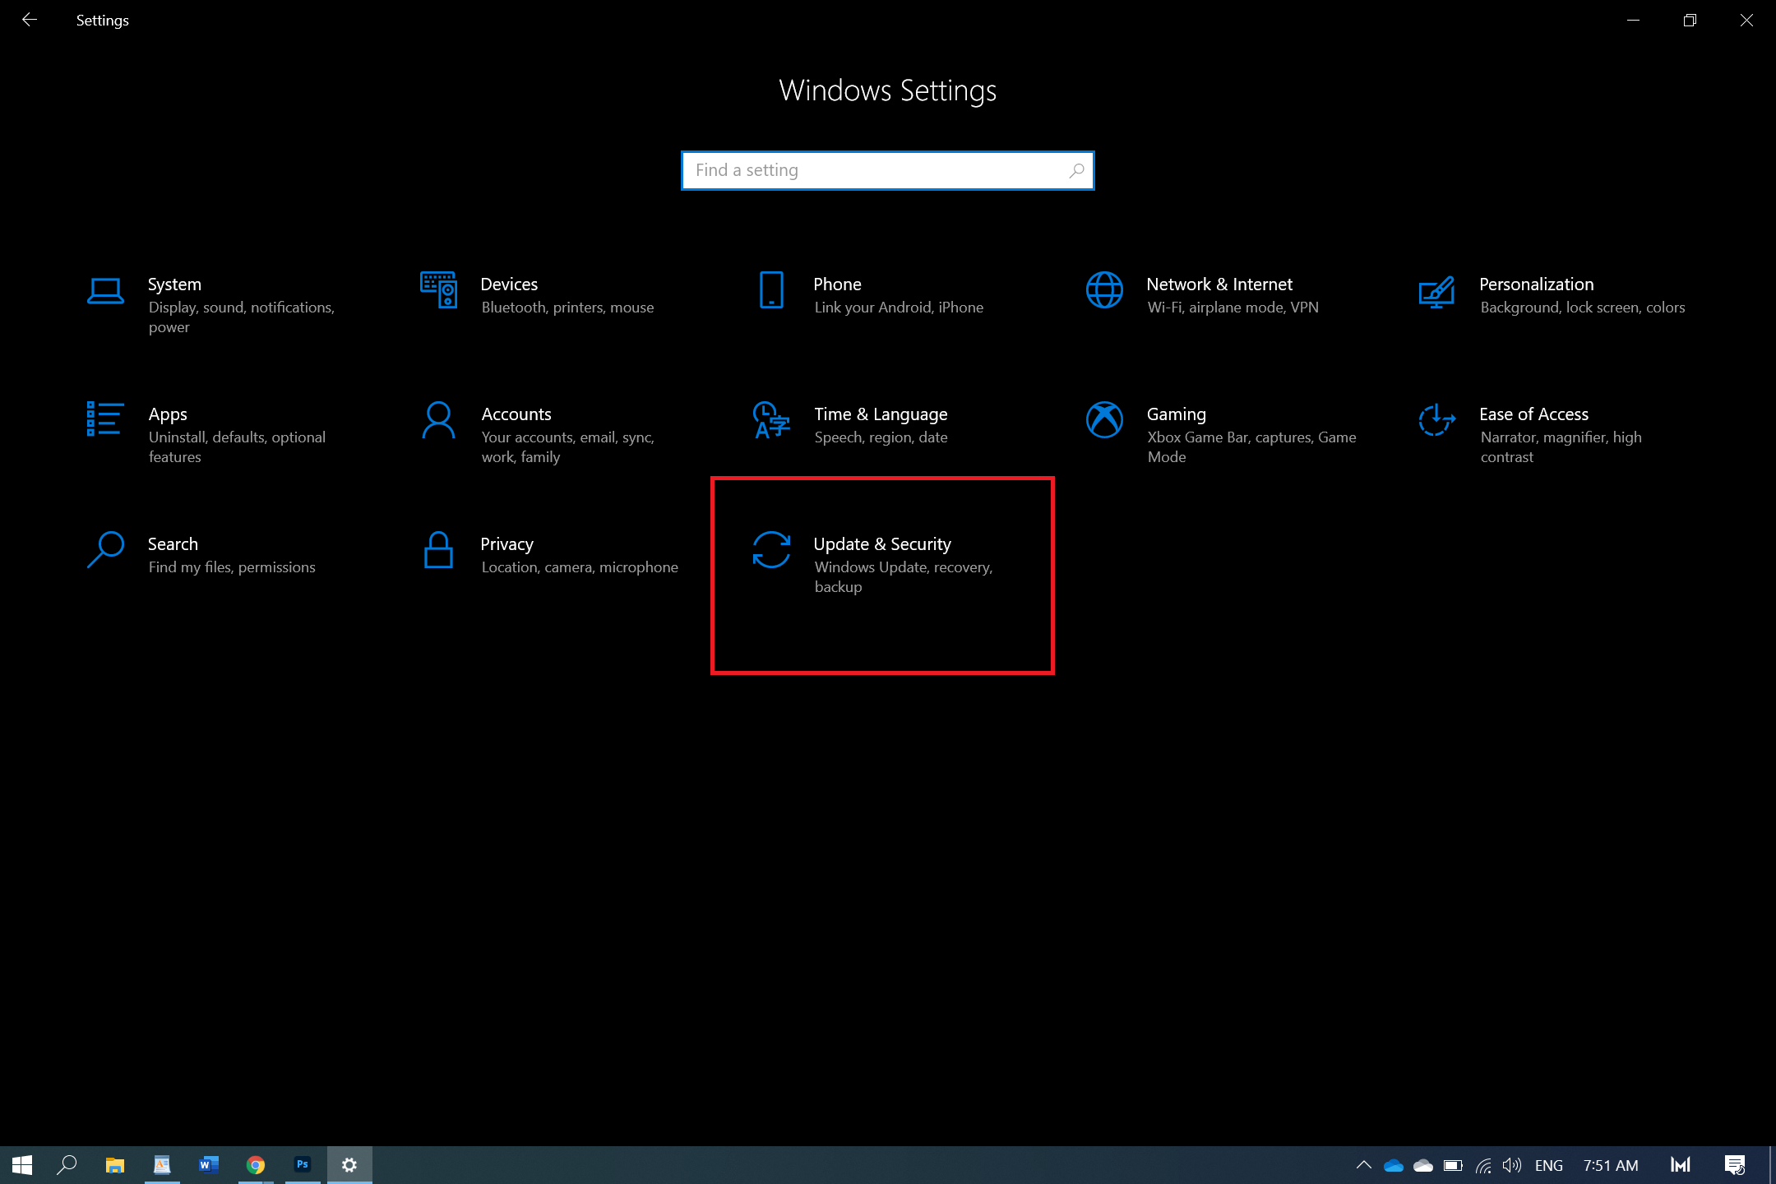
Task: Open the Devices keyboard-speaker icon
Action: 438,290
